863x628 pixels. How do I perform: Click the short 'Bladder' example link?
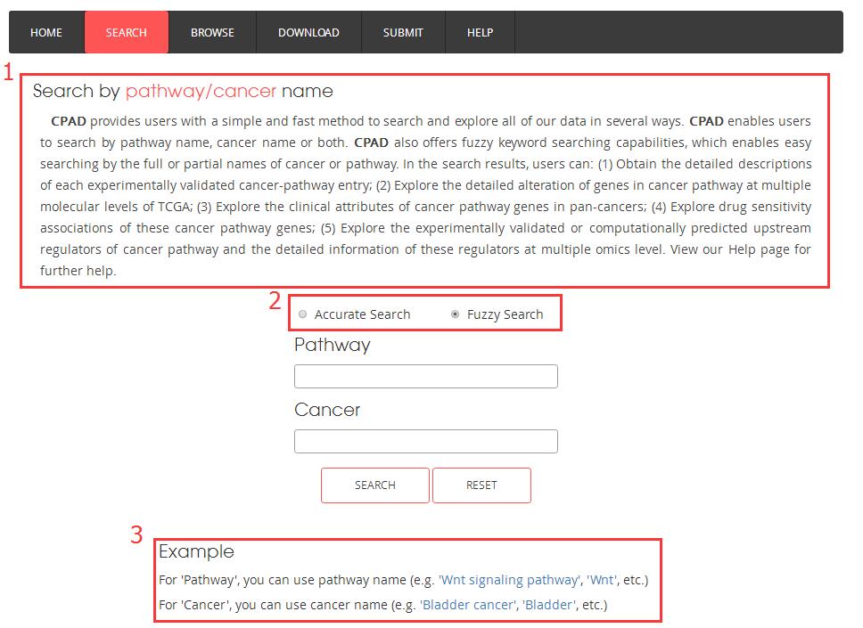pyautogui.click(x=549, y=605)
